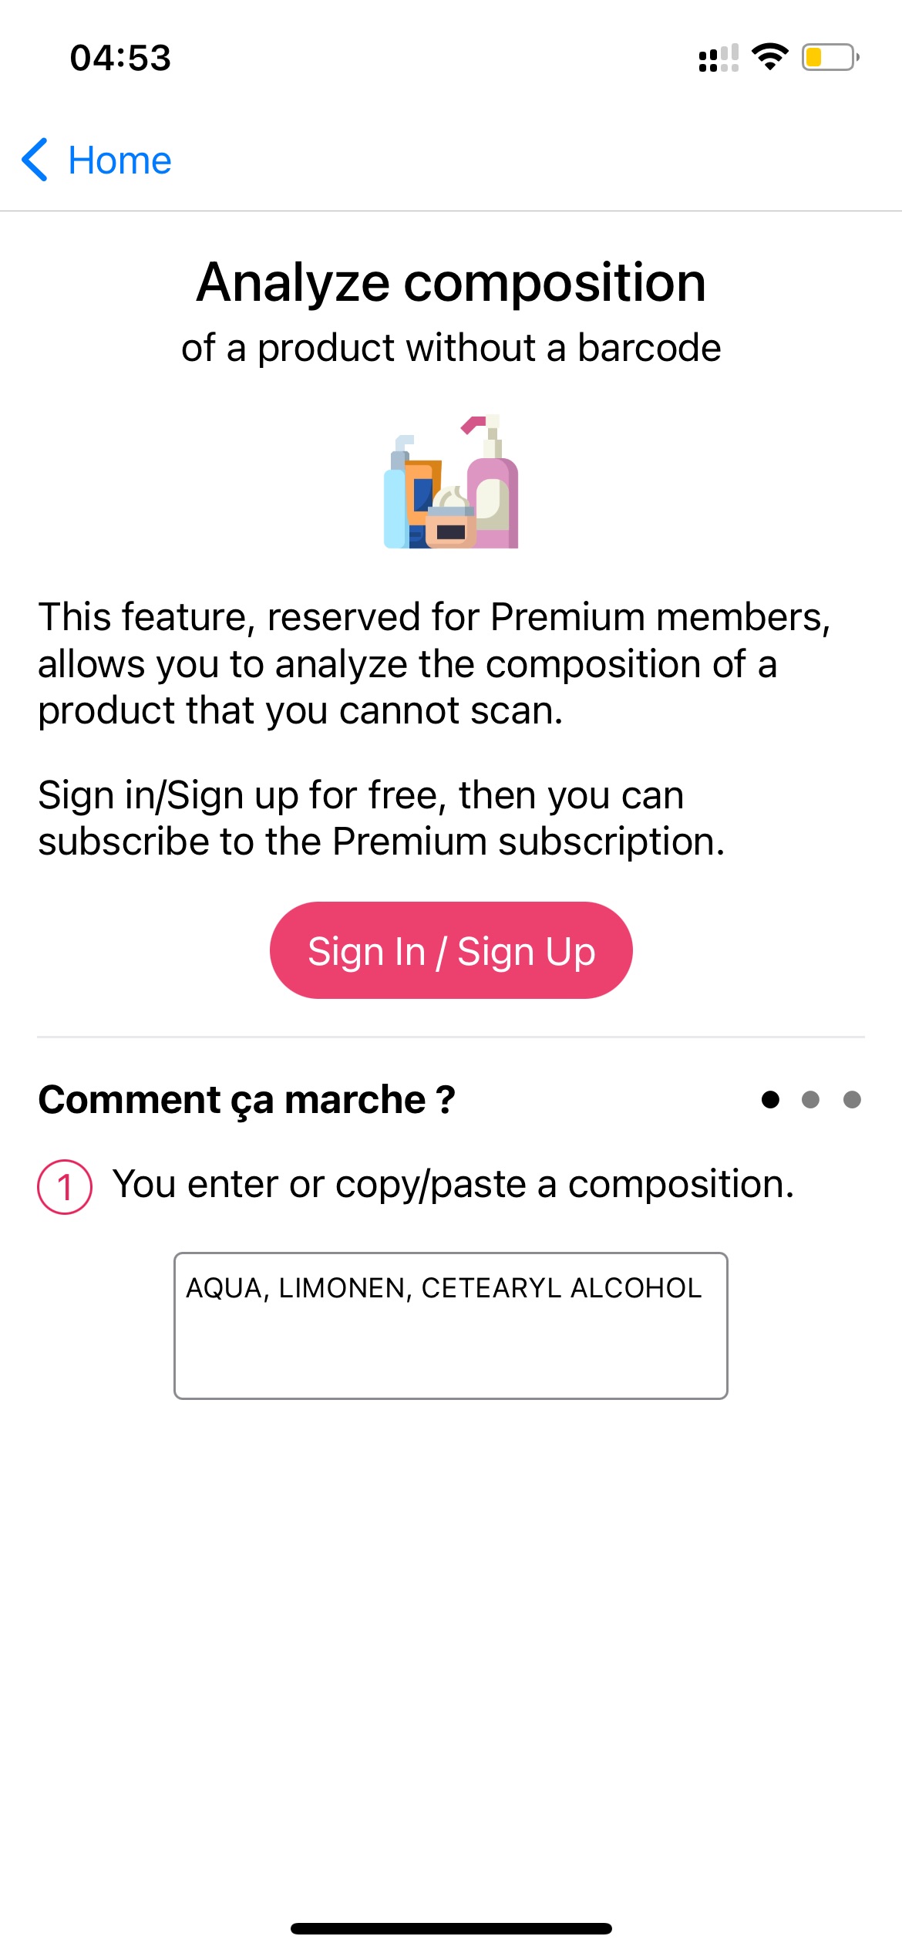This screenshot has height=1953, width=902.
Task: Click the AQUA, LIMONEN composition text box
Action: coord(451,1325)
